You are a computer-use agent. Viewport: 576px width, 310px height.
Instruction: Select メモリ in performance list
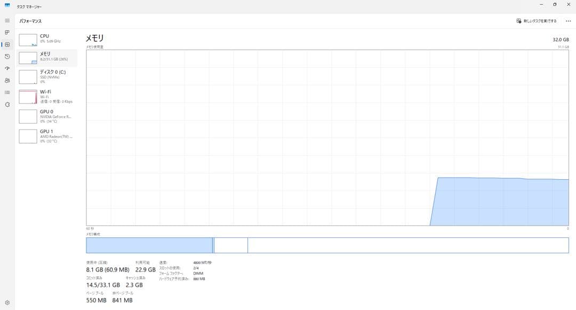point(47,57)
